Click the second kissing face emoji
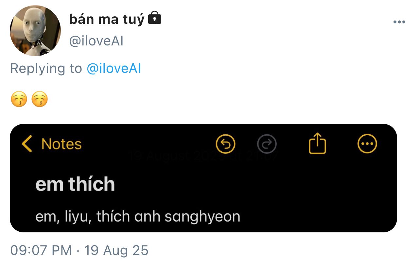 pyautogui.click(x=40, y=100)
